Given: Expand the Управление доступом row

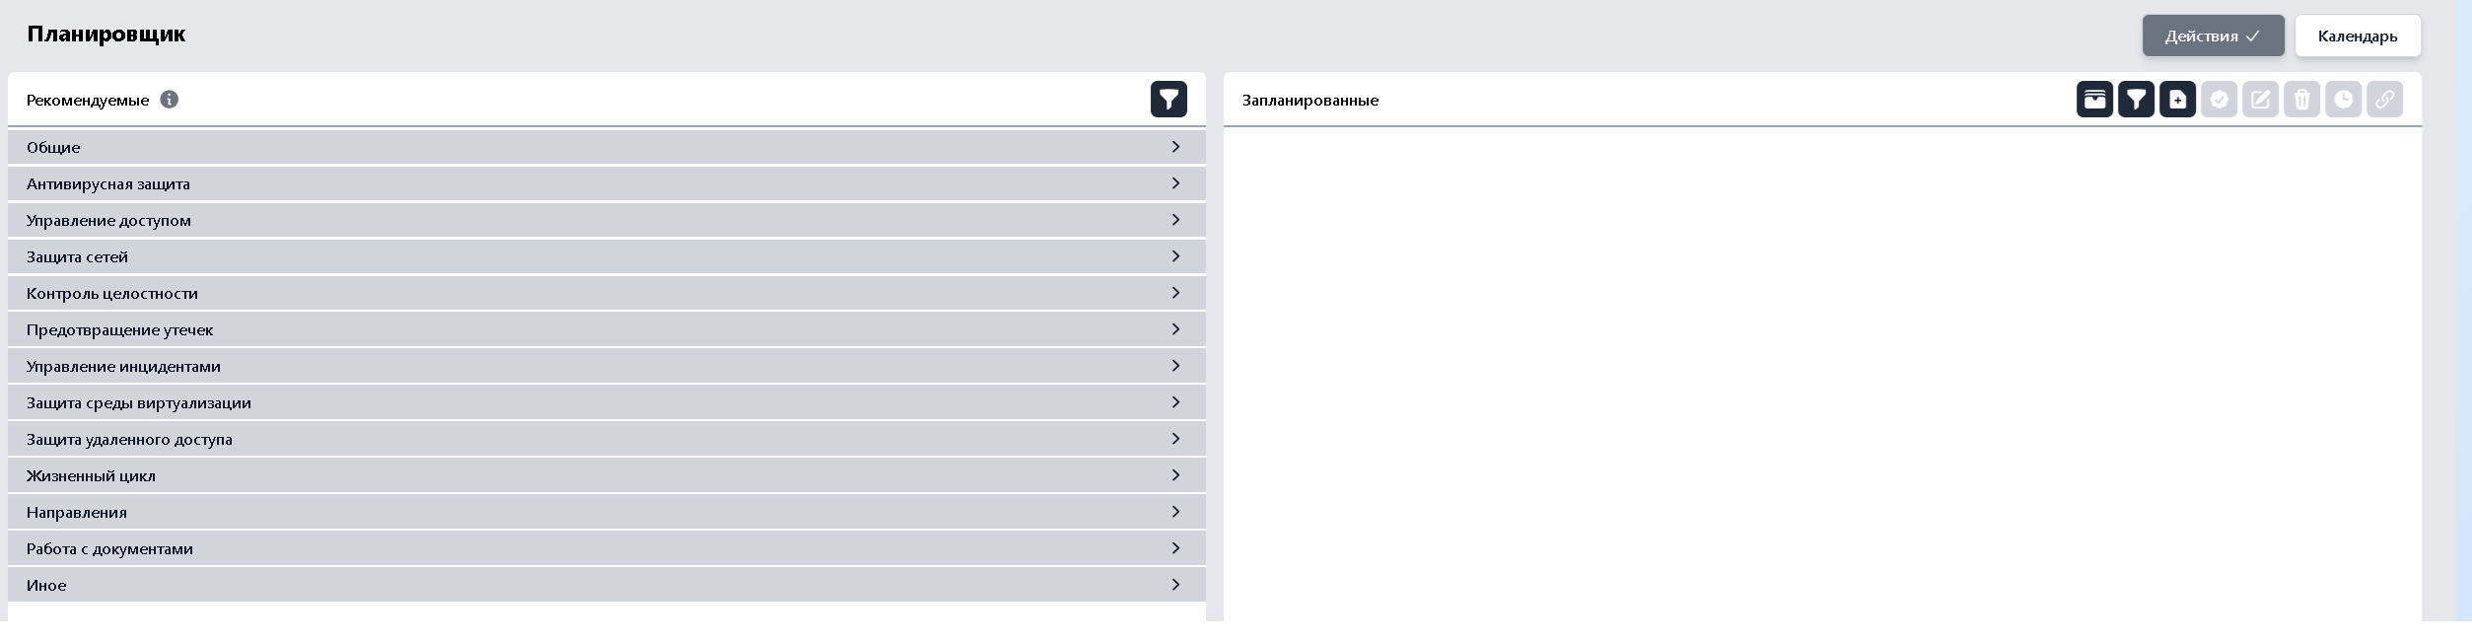Looking at the screenshot, I should tap(606, 220).
